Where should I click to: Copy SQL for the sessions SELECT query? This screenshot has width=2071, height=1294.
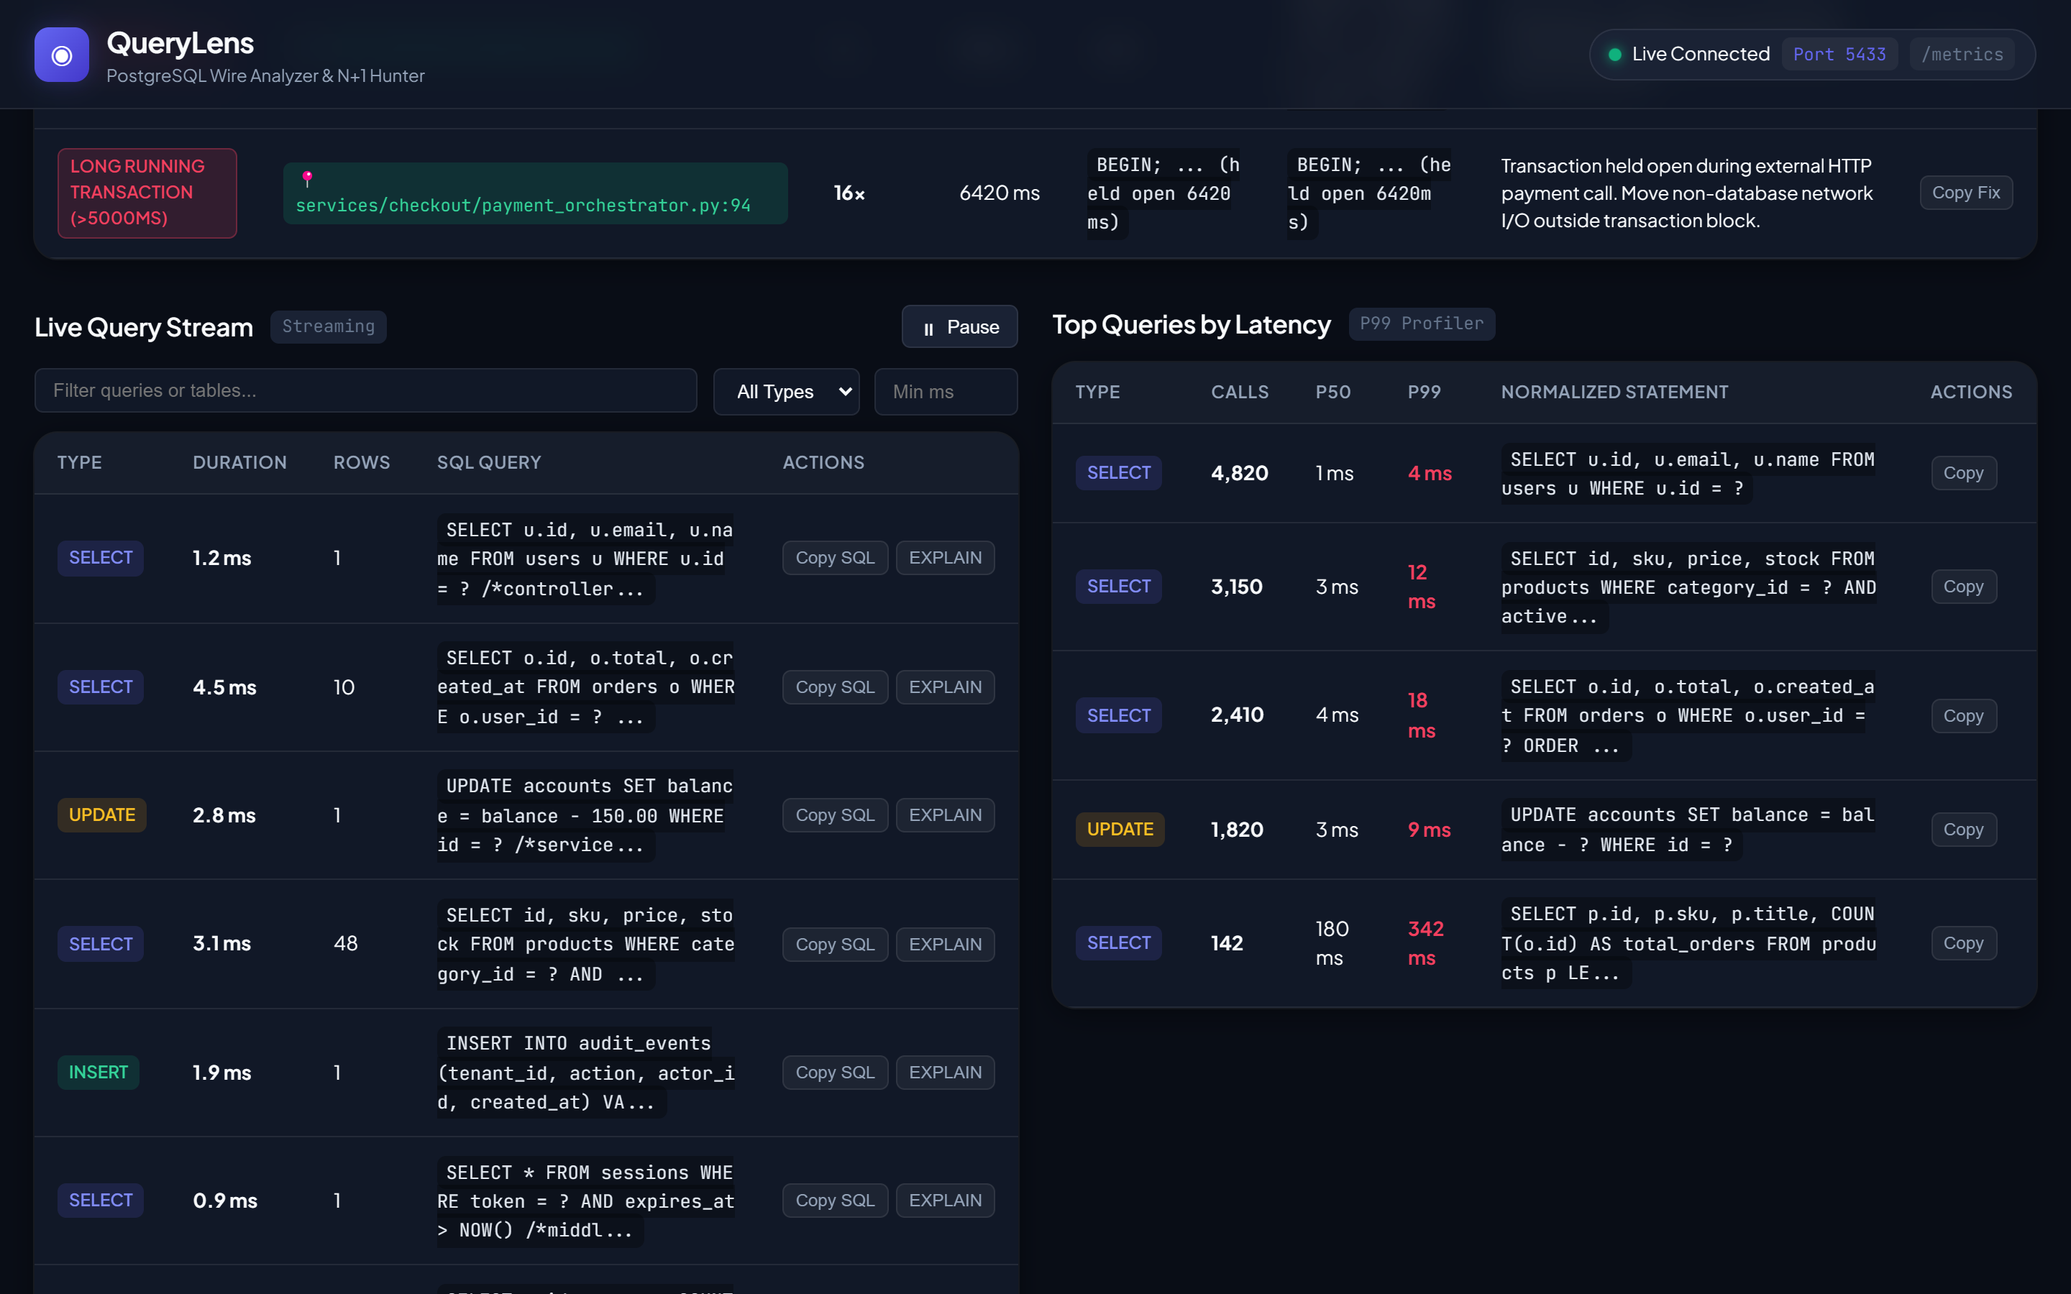coord(834,1200)
